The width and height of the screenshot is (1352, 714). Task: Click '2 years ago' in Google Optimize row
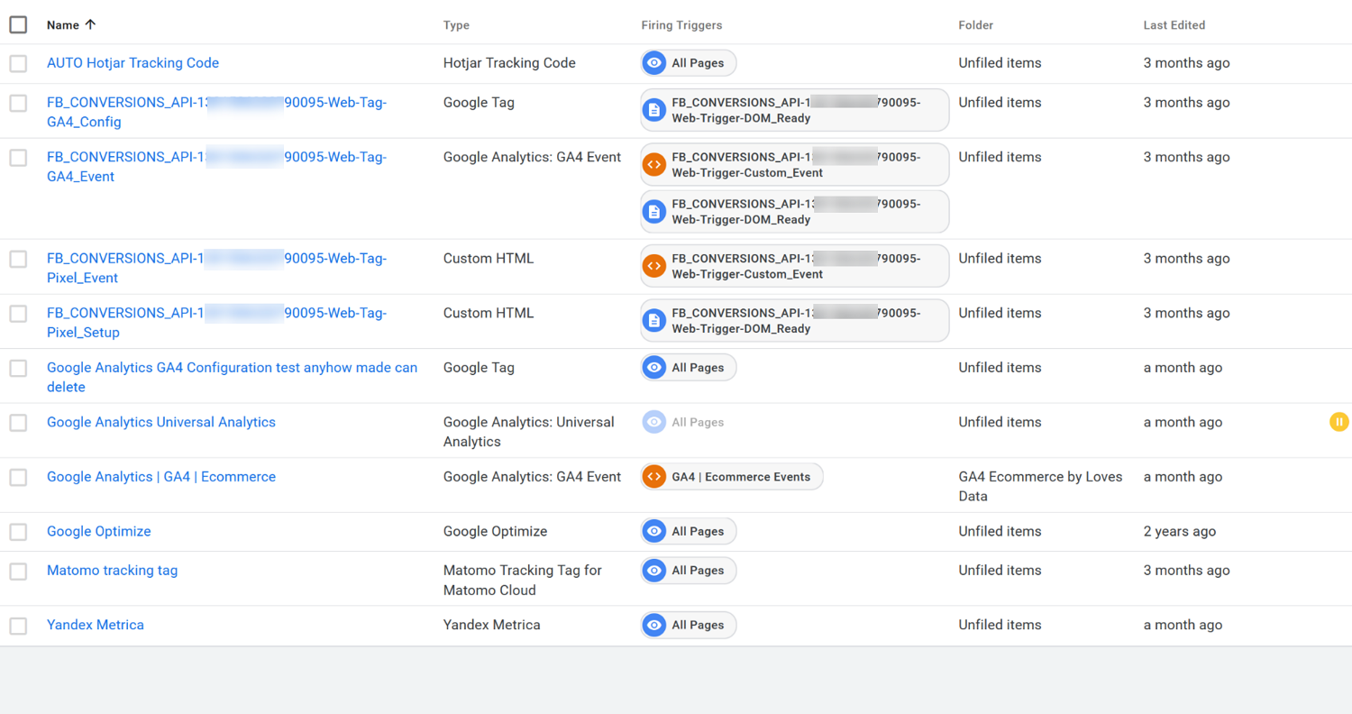(x=1179, y=531)
